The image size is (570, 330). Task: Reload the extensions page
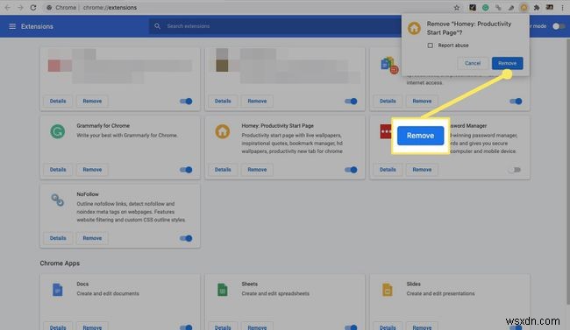(x=33, y=7)
